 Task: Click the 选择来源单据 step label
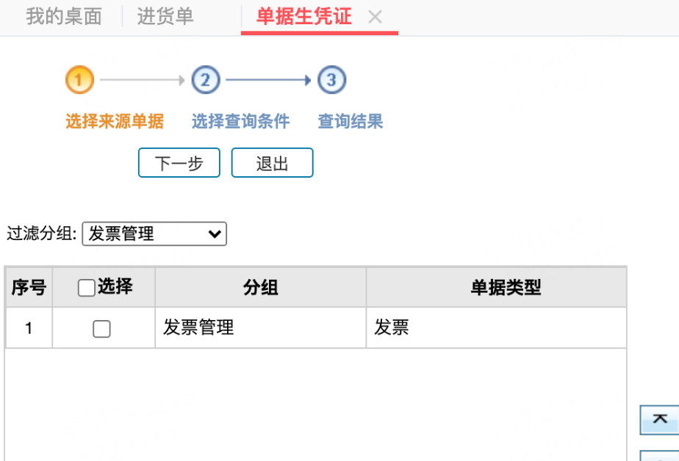[x=115, y=121]
